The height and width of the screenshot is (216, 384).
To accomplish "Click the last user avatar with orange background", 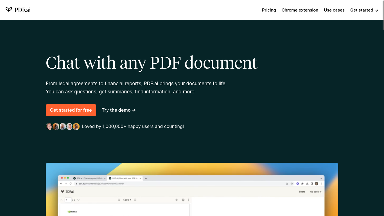I will 76,127.
